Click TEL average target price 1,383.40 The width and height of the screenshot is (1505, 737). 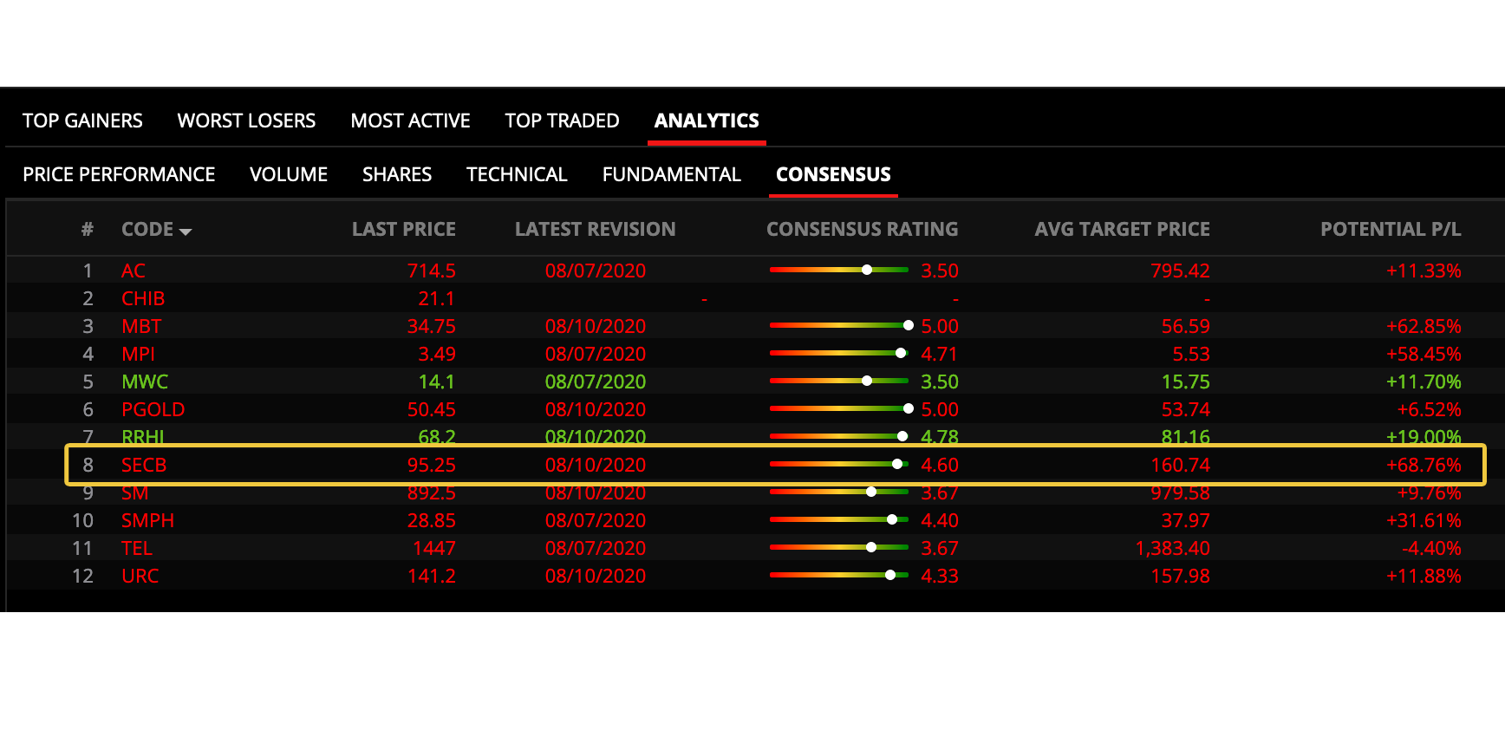(1173, 548)
